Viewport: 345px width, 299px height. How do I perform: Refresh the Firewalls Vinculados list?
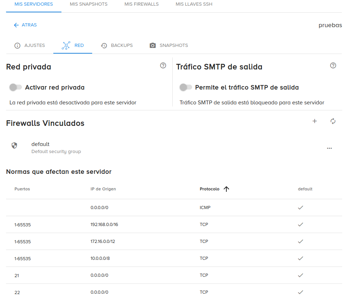(333, 121)
